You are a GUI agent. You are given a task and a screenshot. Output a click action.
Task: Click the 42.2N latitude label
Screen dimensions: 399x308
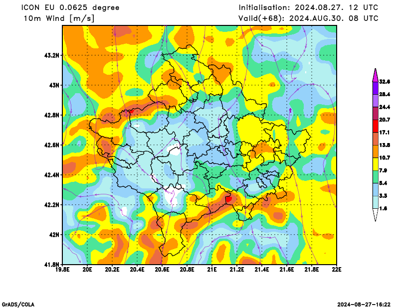coord(52,205)
